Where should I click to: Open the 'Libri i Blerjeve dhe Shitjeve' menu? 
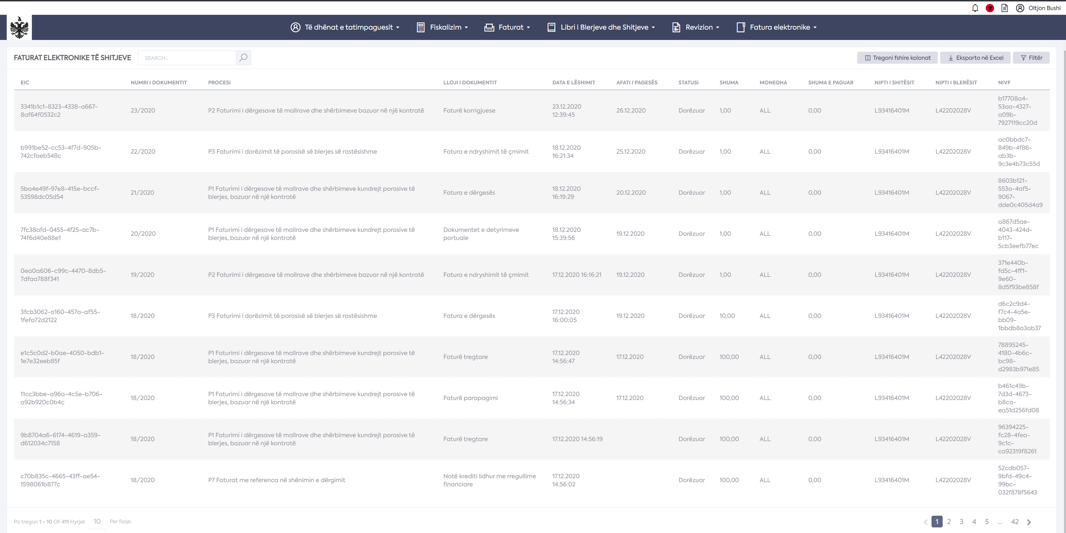(601, 27)
